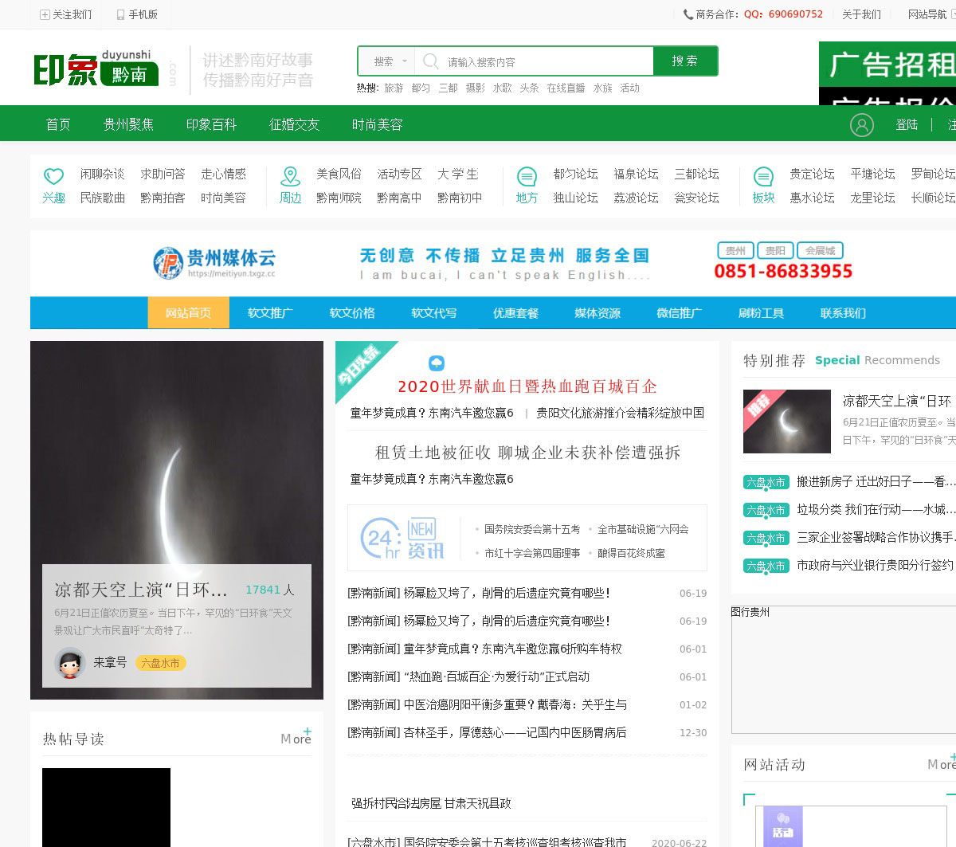
Task: Click the 兴趣 heart icon
Action: click(53, 176)
